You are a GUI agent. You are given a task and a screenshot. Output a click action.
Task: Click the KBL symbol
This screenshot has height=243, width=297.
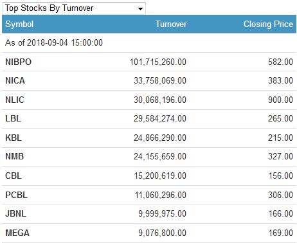pyautogui.click(x=14, y=138)
